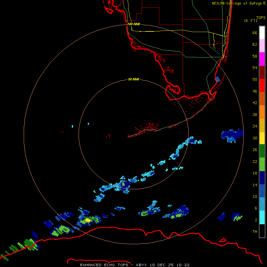Click the legend value 50
Image resolution: width=267 pixels, height=267 pixels.
click(x=255, y=79)
